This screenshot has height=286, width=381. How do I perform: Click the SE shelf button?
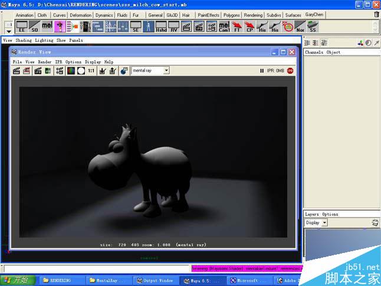[136, 27]
